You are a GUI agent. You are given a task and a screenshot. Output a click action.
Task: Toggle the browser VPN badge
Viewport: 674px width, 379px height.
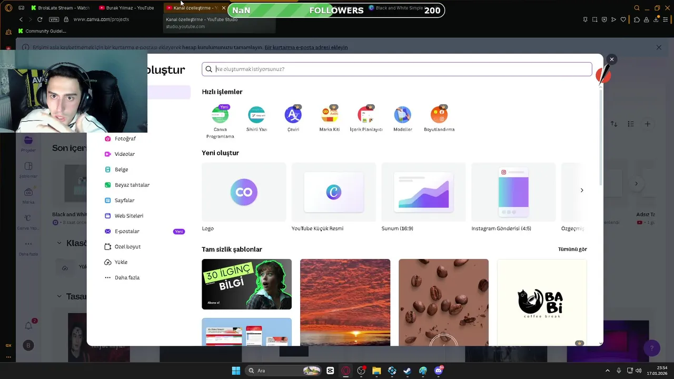[x=54, y=19]
